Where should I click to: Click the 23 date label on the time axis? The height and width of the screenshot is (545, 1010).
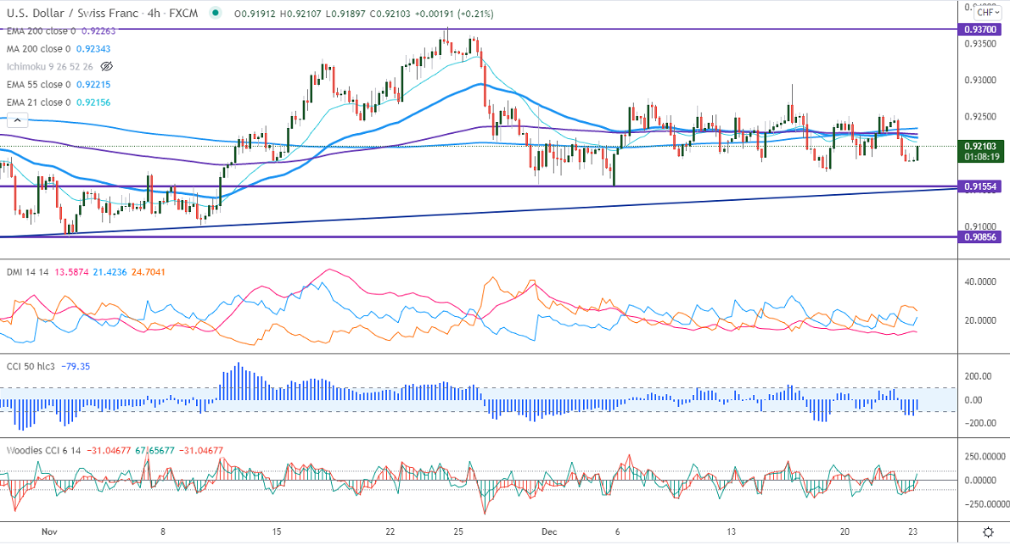click(912, 532)
